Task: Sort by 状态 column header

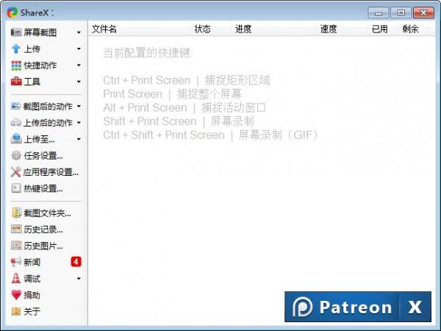Action: pyautogui.click(x=211, y=29)
